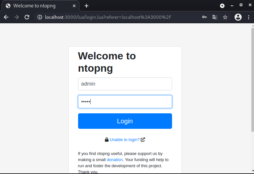Minimize the browser window

tap(232, 6)
